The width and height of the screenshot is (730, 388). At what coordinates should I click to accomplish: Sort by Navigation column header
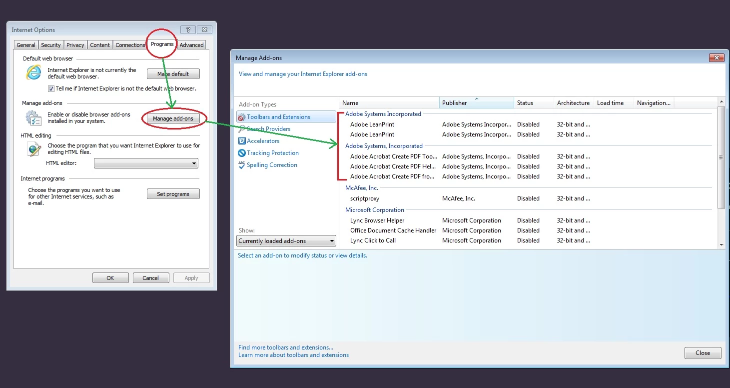click(654, 103)
